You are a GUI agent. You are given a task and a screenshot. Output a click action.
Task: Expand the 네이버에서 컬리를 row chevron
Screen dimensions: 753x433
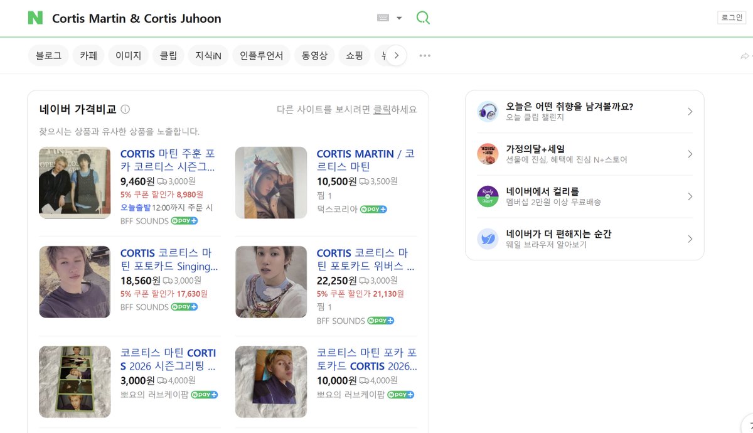690,196
